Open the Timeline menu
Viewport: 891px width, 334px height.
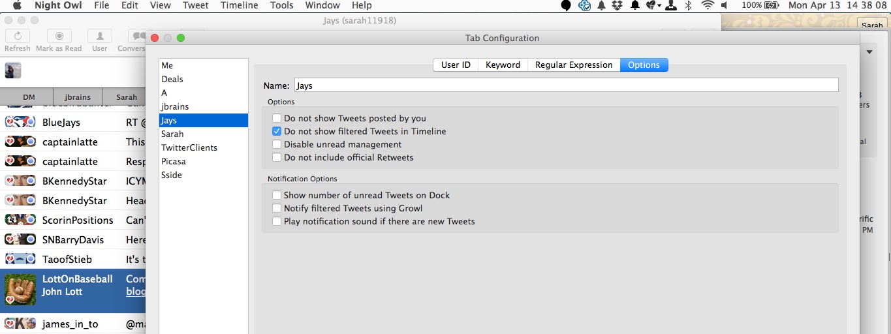239,5
